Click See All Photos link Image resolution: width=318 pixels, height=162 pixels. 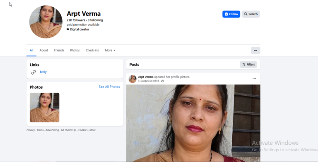(109, 87)
